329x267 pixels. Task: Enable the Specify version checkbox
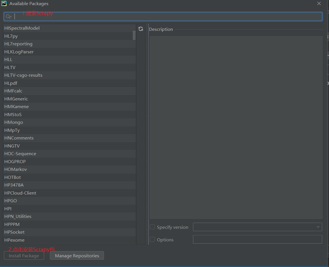[152, 227]
